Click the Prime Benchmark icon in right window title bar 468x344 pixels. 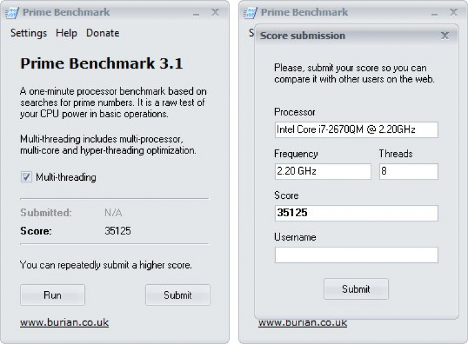[251, 12]
